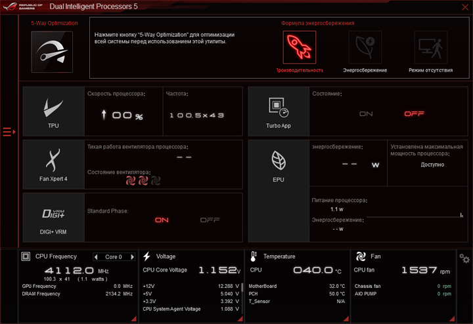This screenshot has width=473, height=324.
Task: Click the DRAM Frequency row
Action: click(x=78, y=294)
